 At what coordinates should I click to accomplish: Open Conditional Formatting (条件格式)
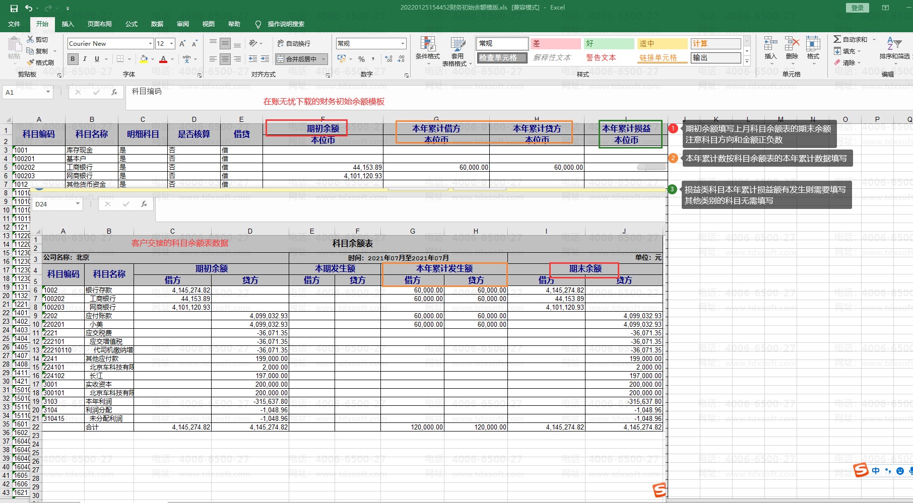point(427,50)
